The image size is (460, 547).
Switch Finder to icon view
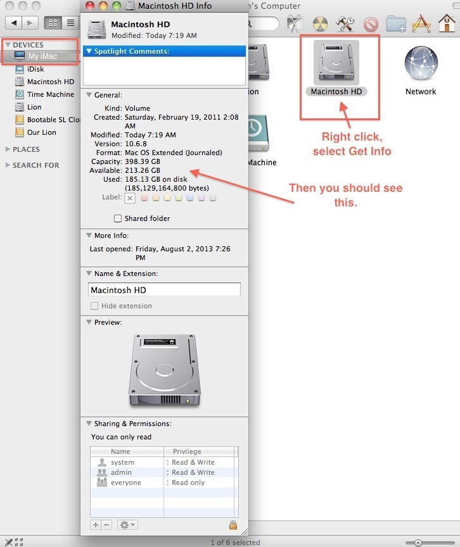pos(53,23)
